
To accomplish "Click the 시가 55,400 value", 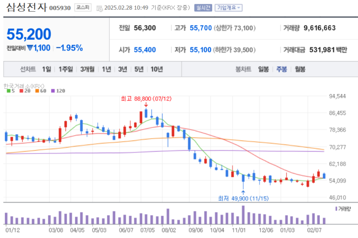I will coord(145,50).
